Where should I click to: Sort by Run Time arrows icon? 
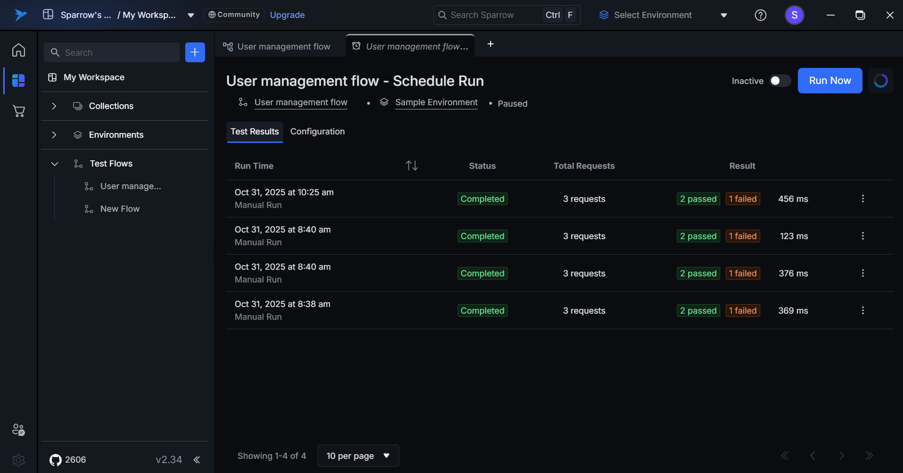coord(411,166)
